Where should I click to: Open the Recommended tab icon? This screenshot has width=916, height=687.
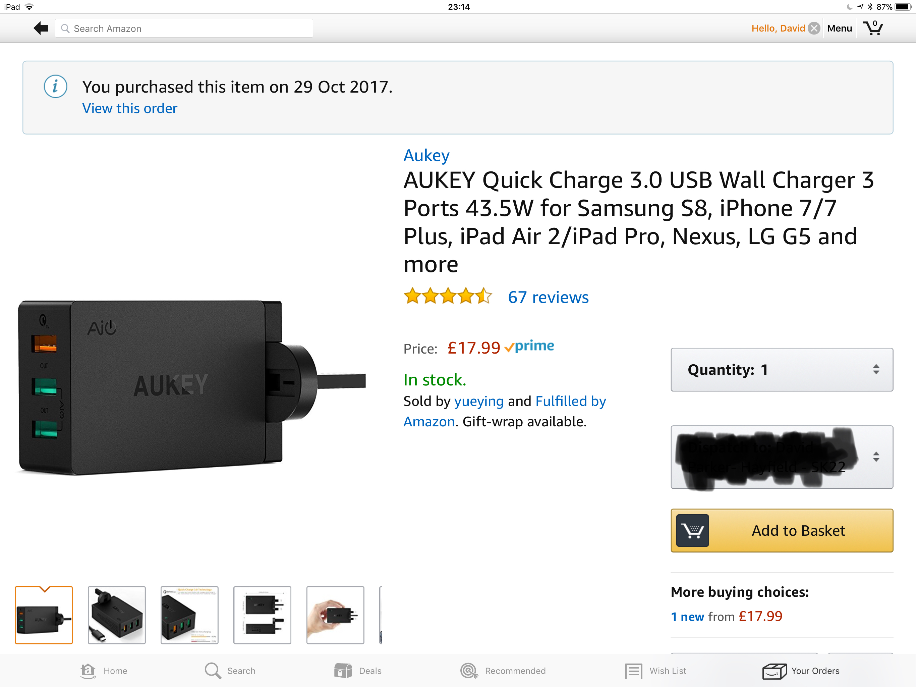469,671
